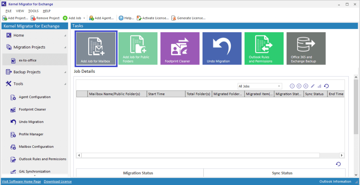Screen dimensions: 360x185
Task: Click the Sync Status column header
Action: coord(315,94)
